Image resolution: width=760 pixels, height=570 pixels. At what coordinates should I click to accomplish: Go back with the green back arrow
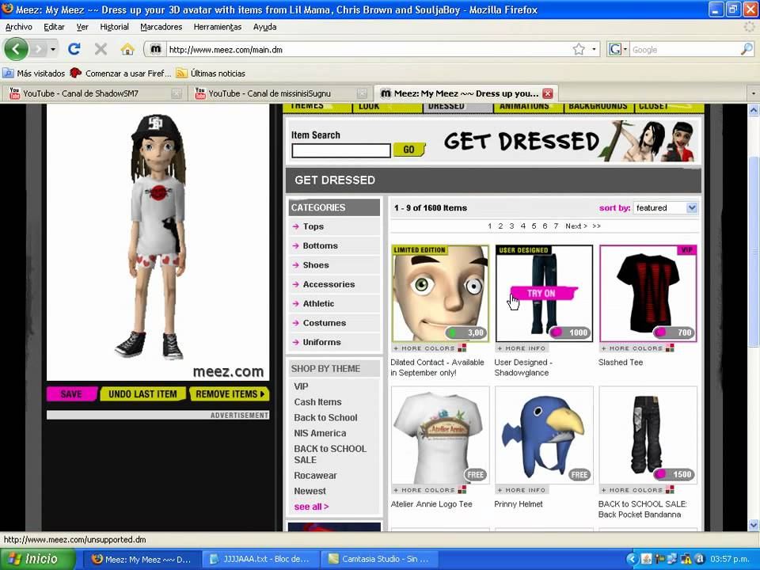(16, 49)
